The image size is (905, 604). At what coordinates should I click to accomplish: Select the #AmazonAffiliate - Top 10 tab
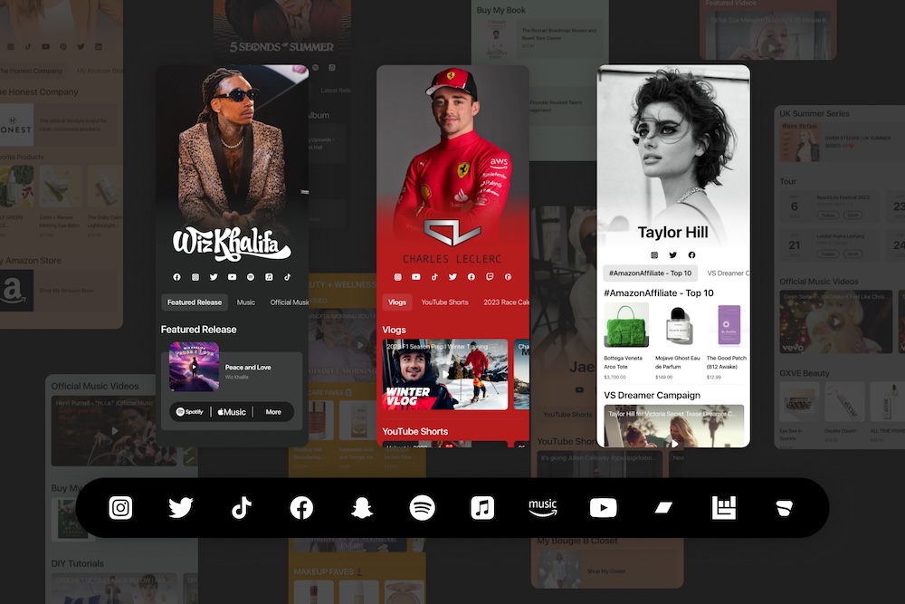[x=650, y=273]
